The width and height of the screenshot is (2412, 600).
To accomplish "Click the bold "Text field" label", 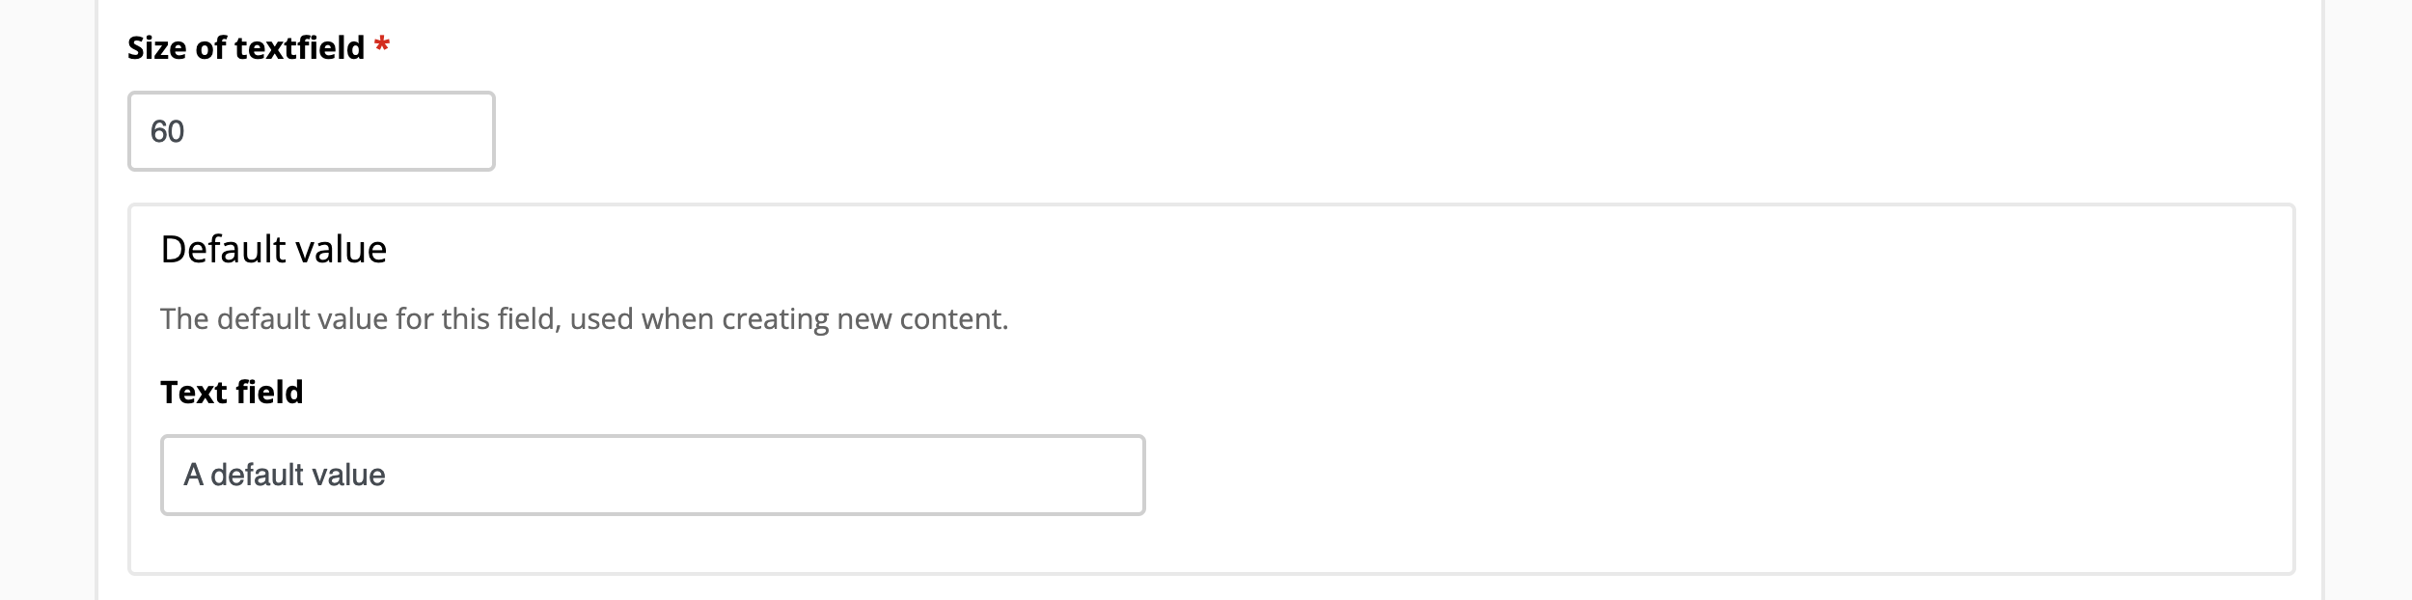I will [232, 392].
